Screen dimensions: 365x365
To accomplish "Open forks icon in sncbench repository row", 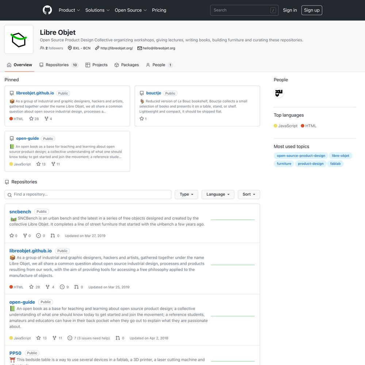I will tap(25, 235).
